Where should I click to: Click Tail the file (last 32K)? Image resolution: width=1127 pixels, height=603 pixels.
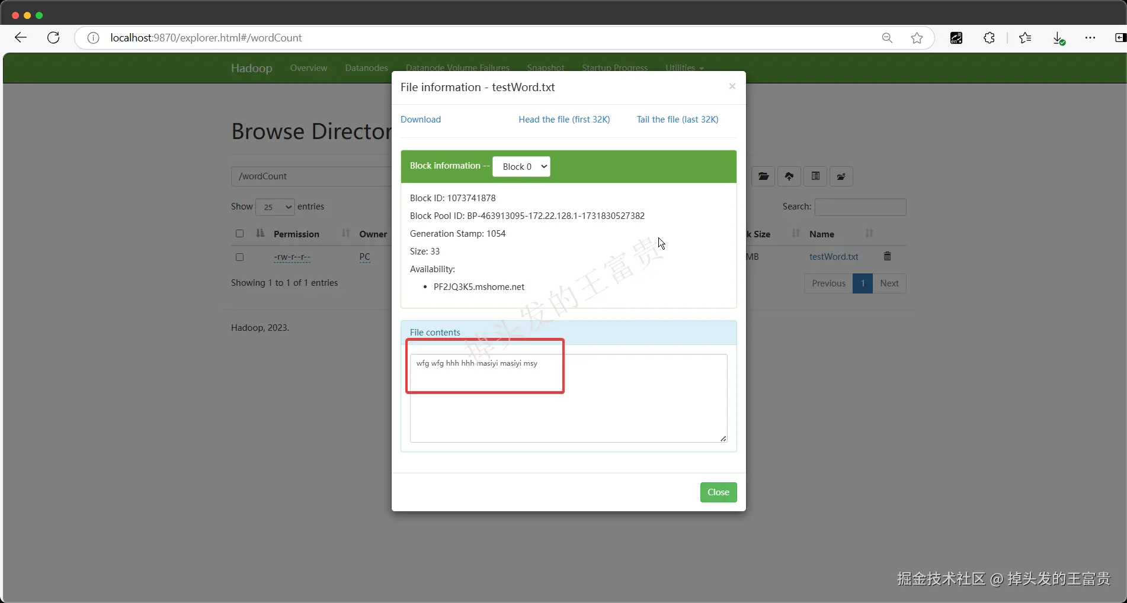(677, 120)
